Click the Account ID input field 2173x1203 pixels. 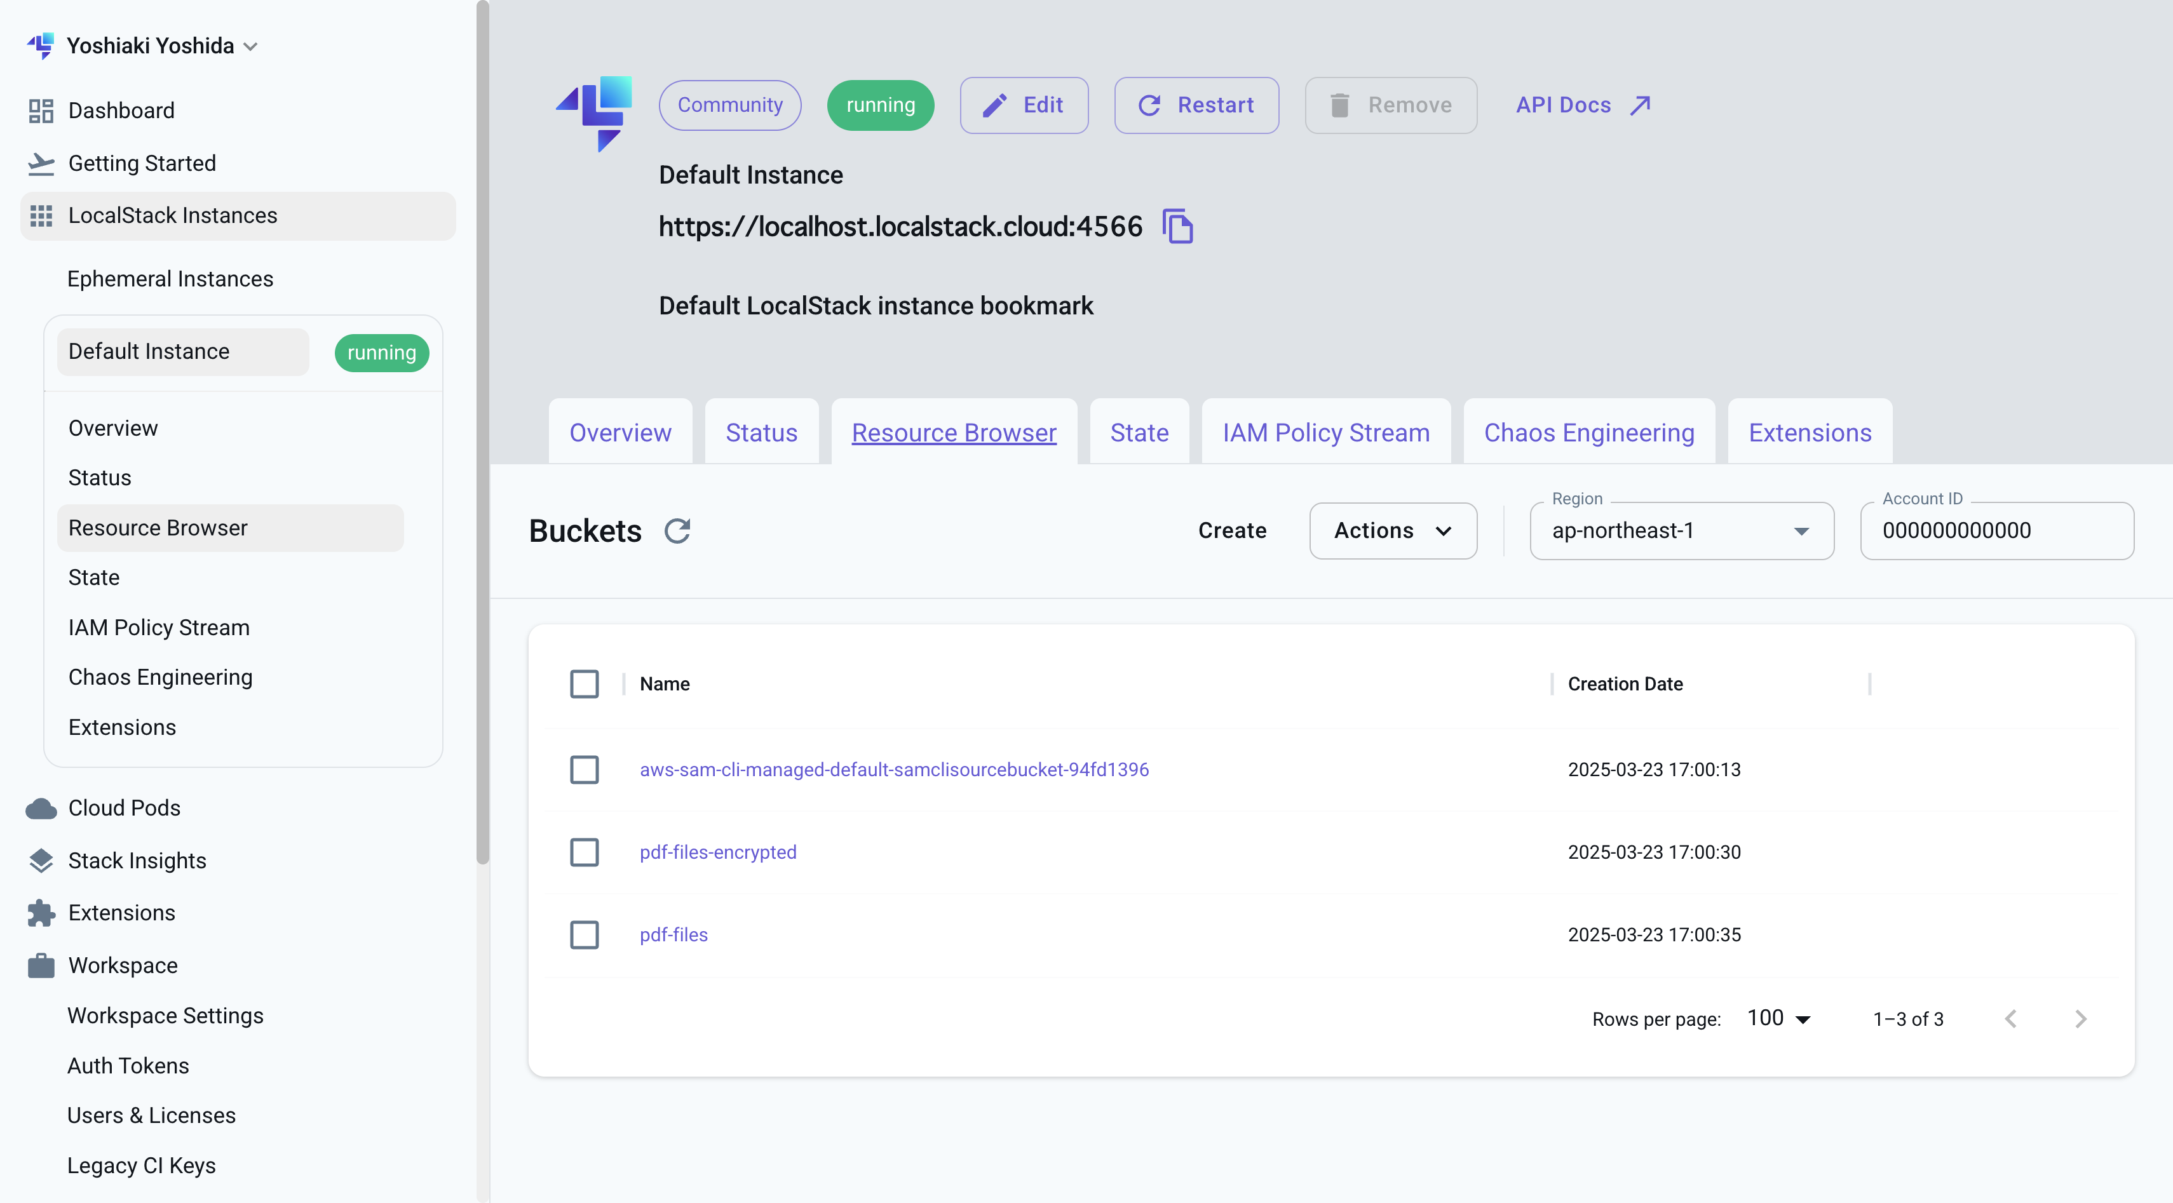pyautogui.click(x=1997, y=530)
